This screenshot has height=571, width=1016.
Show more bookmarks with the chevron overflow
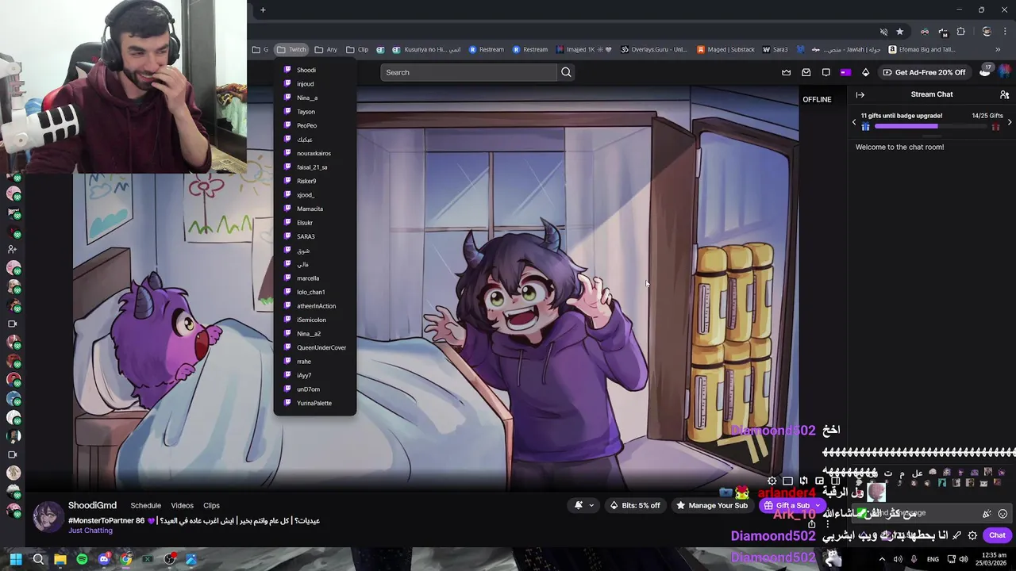pos(998,49)
